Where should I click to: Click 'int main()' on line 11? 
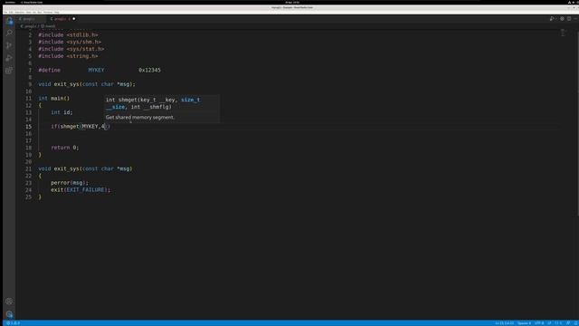point(54,99)
